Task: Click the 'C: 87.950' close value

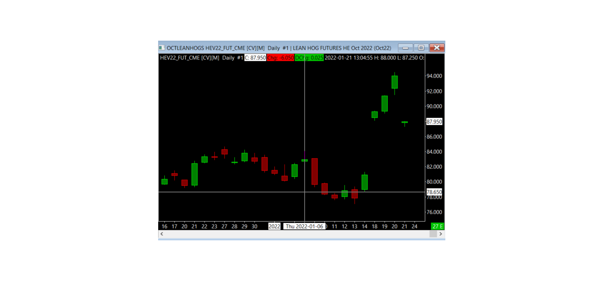Action: (255, 58)
